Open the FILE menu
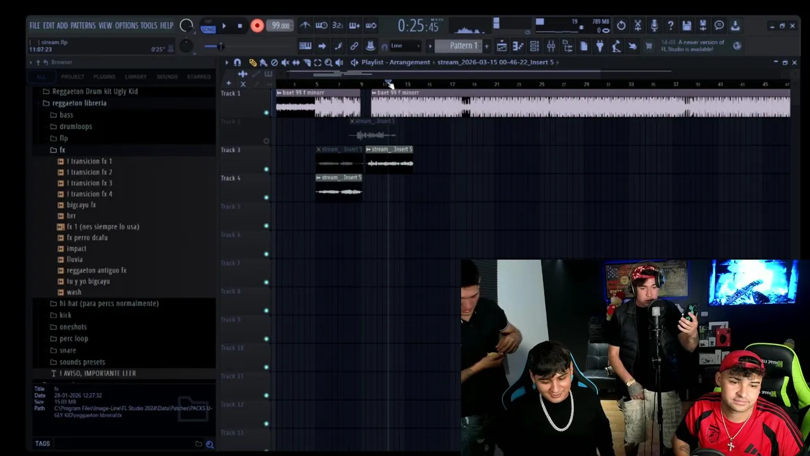Viewport: 810px width, 456px height. point(35,25)
